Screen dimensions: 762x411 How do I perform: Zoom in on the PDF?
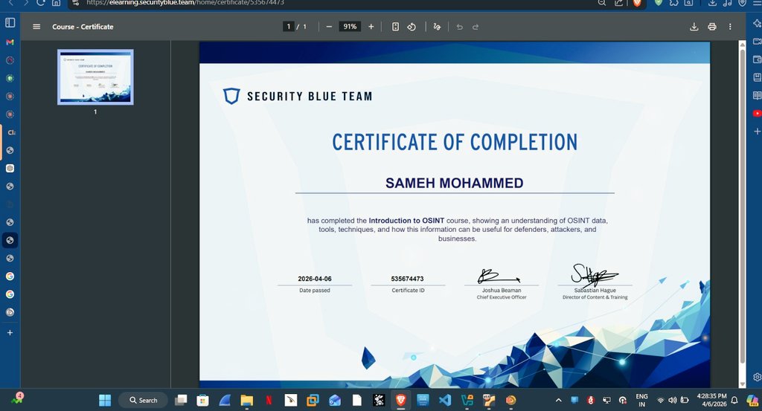[371, 27]
